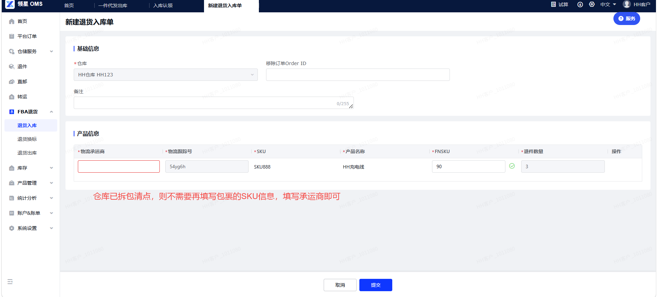Viewport: 658px width, 297px height.
Task: Open the 服务 help button
Action: pos(627,18)
